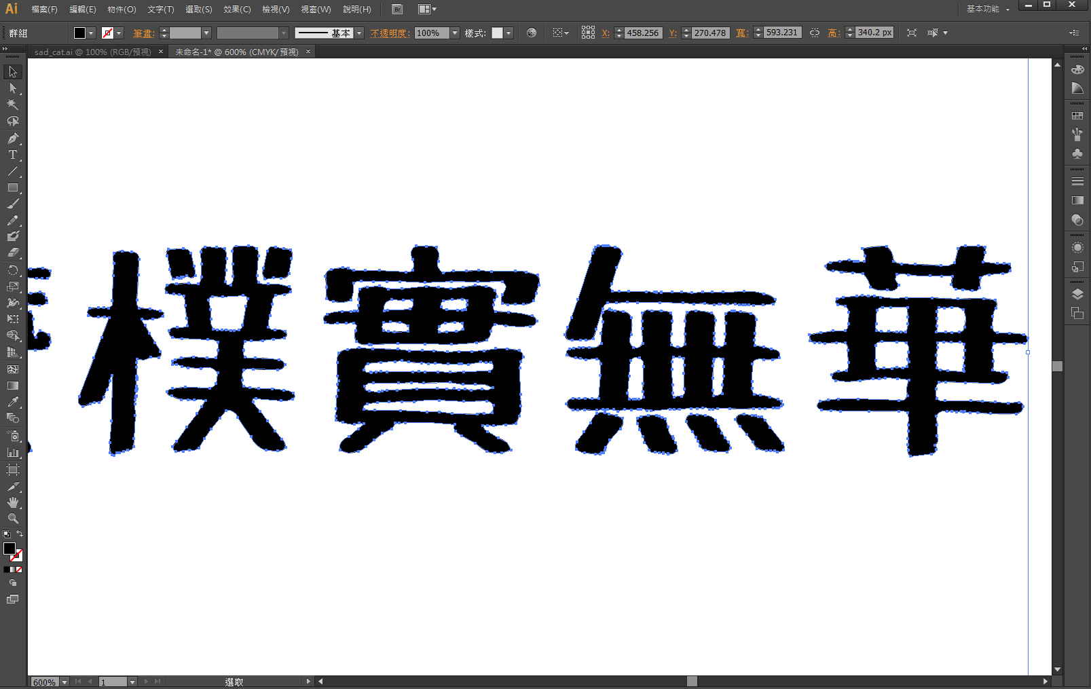Click the 高 height label link
Image resolution: width=1091 pixels, height=689 pixels.
pos(834,33)
